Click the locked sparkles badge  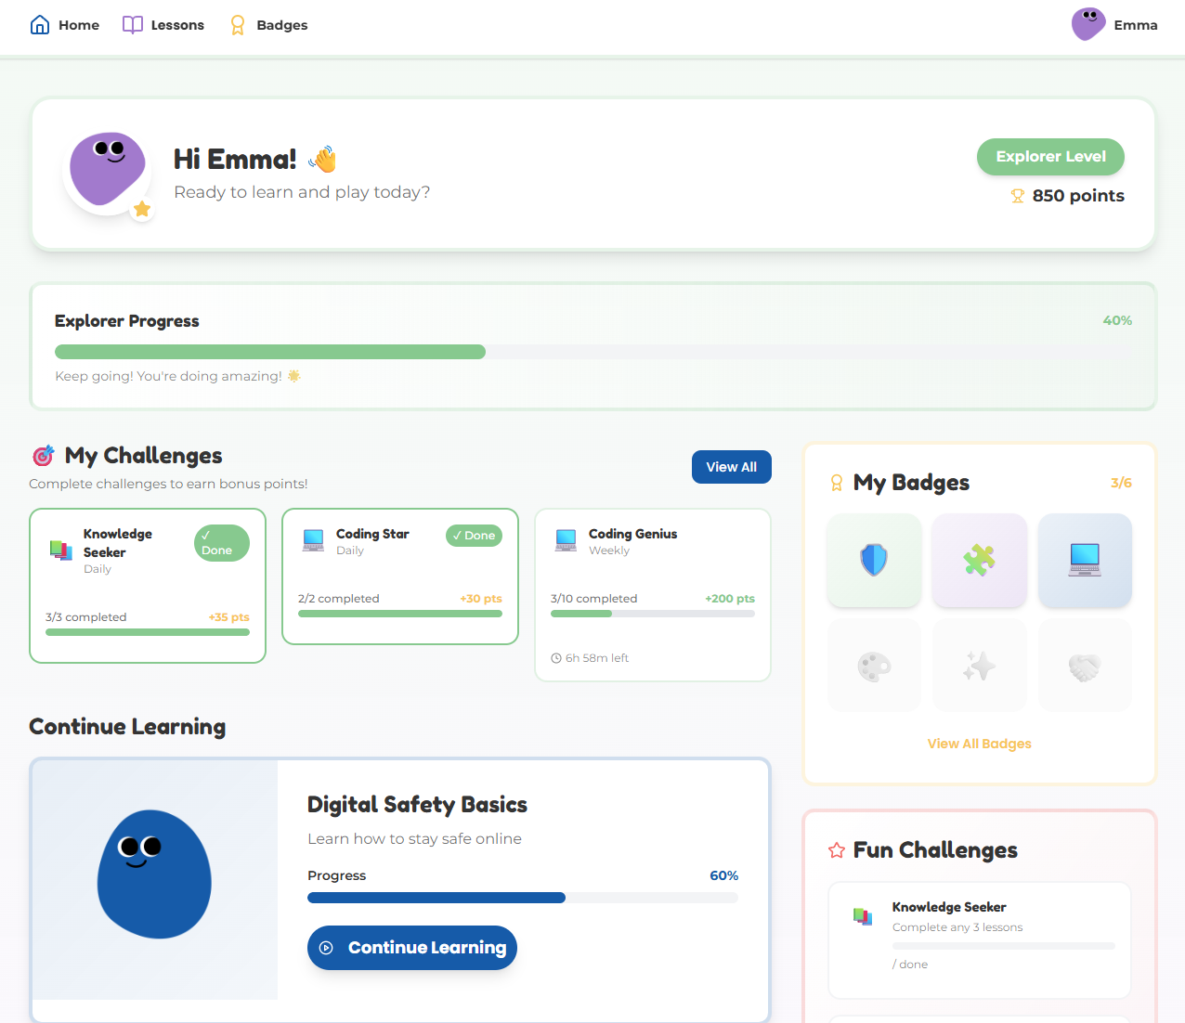point(979,664)
